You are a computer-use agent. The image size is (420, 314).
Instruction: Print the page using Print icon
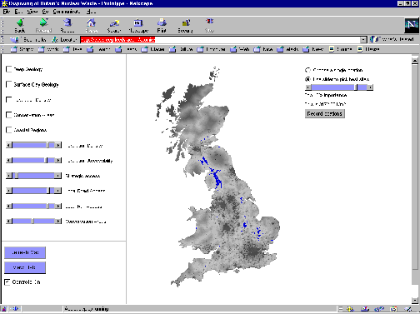click(162, 22)
